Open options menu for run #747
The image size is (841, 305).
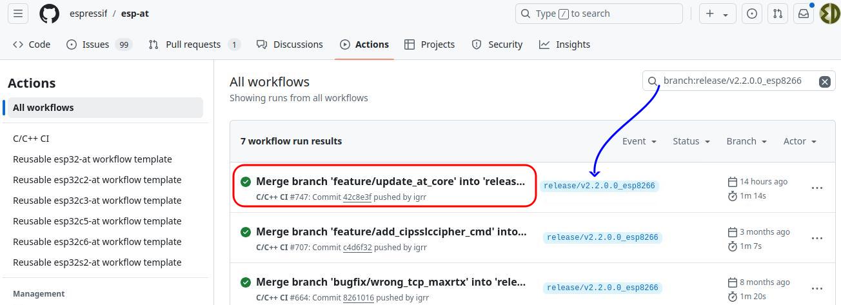(x=816, y=188)
